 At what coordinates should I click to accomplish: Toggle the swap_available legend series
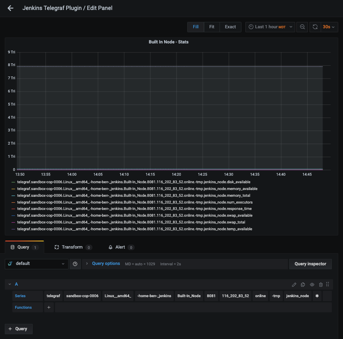point(135,216)
